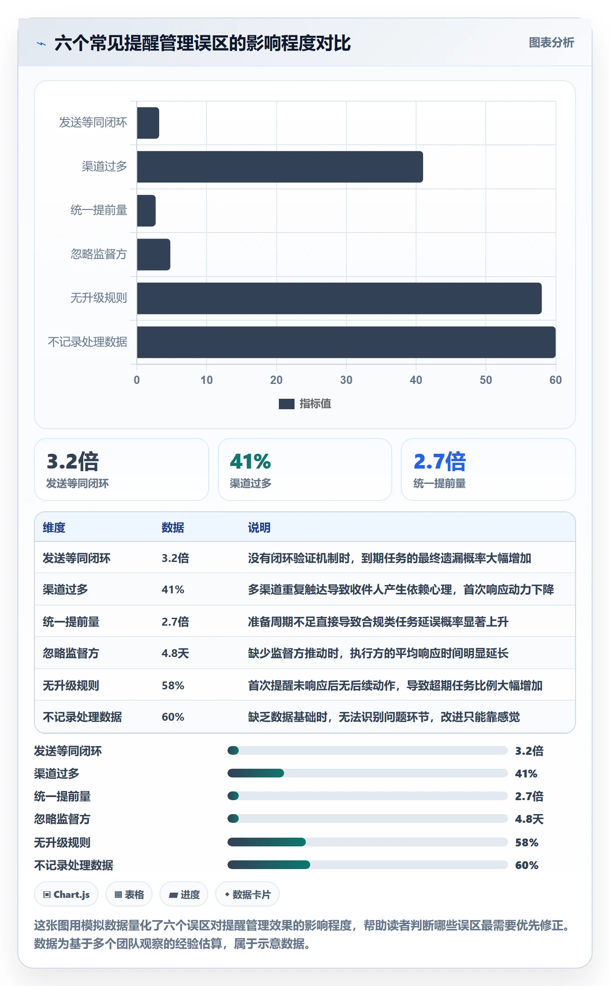
Task: Click the 进度 tag chip
Action: click(184, 894)
